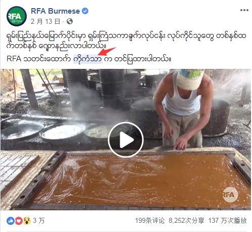Image resolution: width=252 pixels, height=232 pixels.
Task: Click the man in the video thumbnail
Action: tap(183, 109)
